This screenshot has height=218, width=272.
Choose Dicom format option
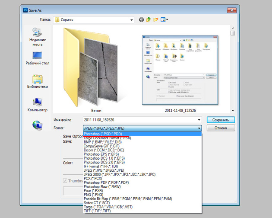pos(142,150)
